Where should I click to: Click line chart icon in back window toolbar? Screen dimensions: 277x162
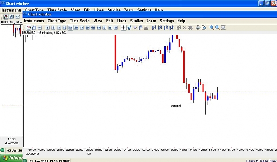click(x=17, y=17)
